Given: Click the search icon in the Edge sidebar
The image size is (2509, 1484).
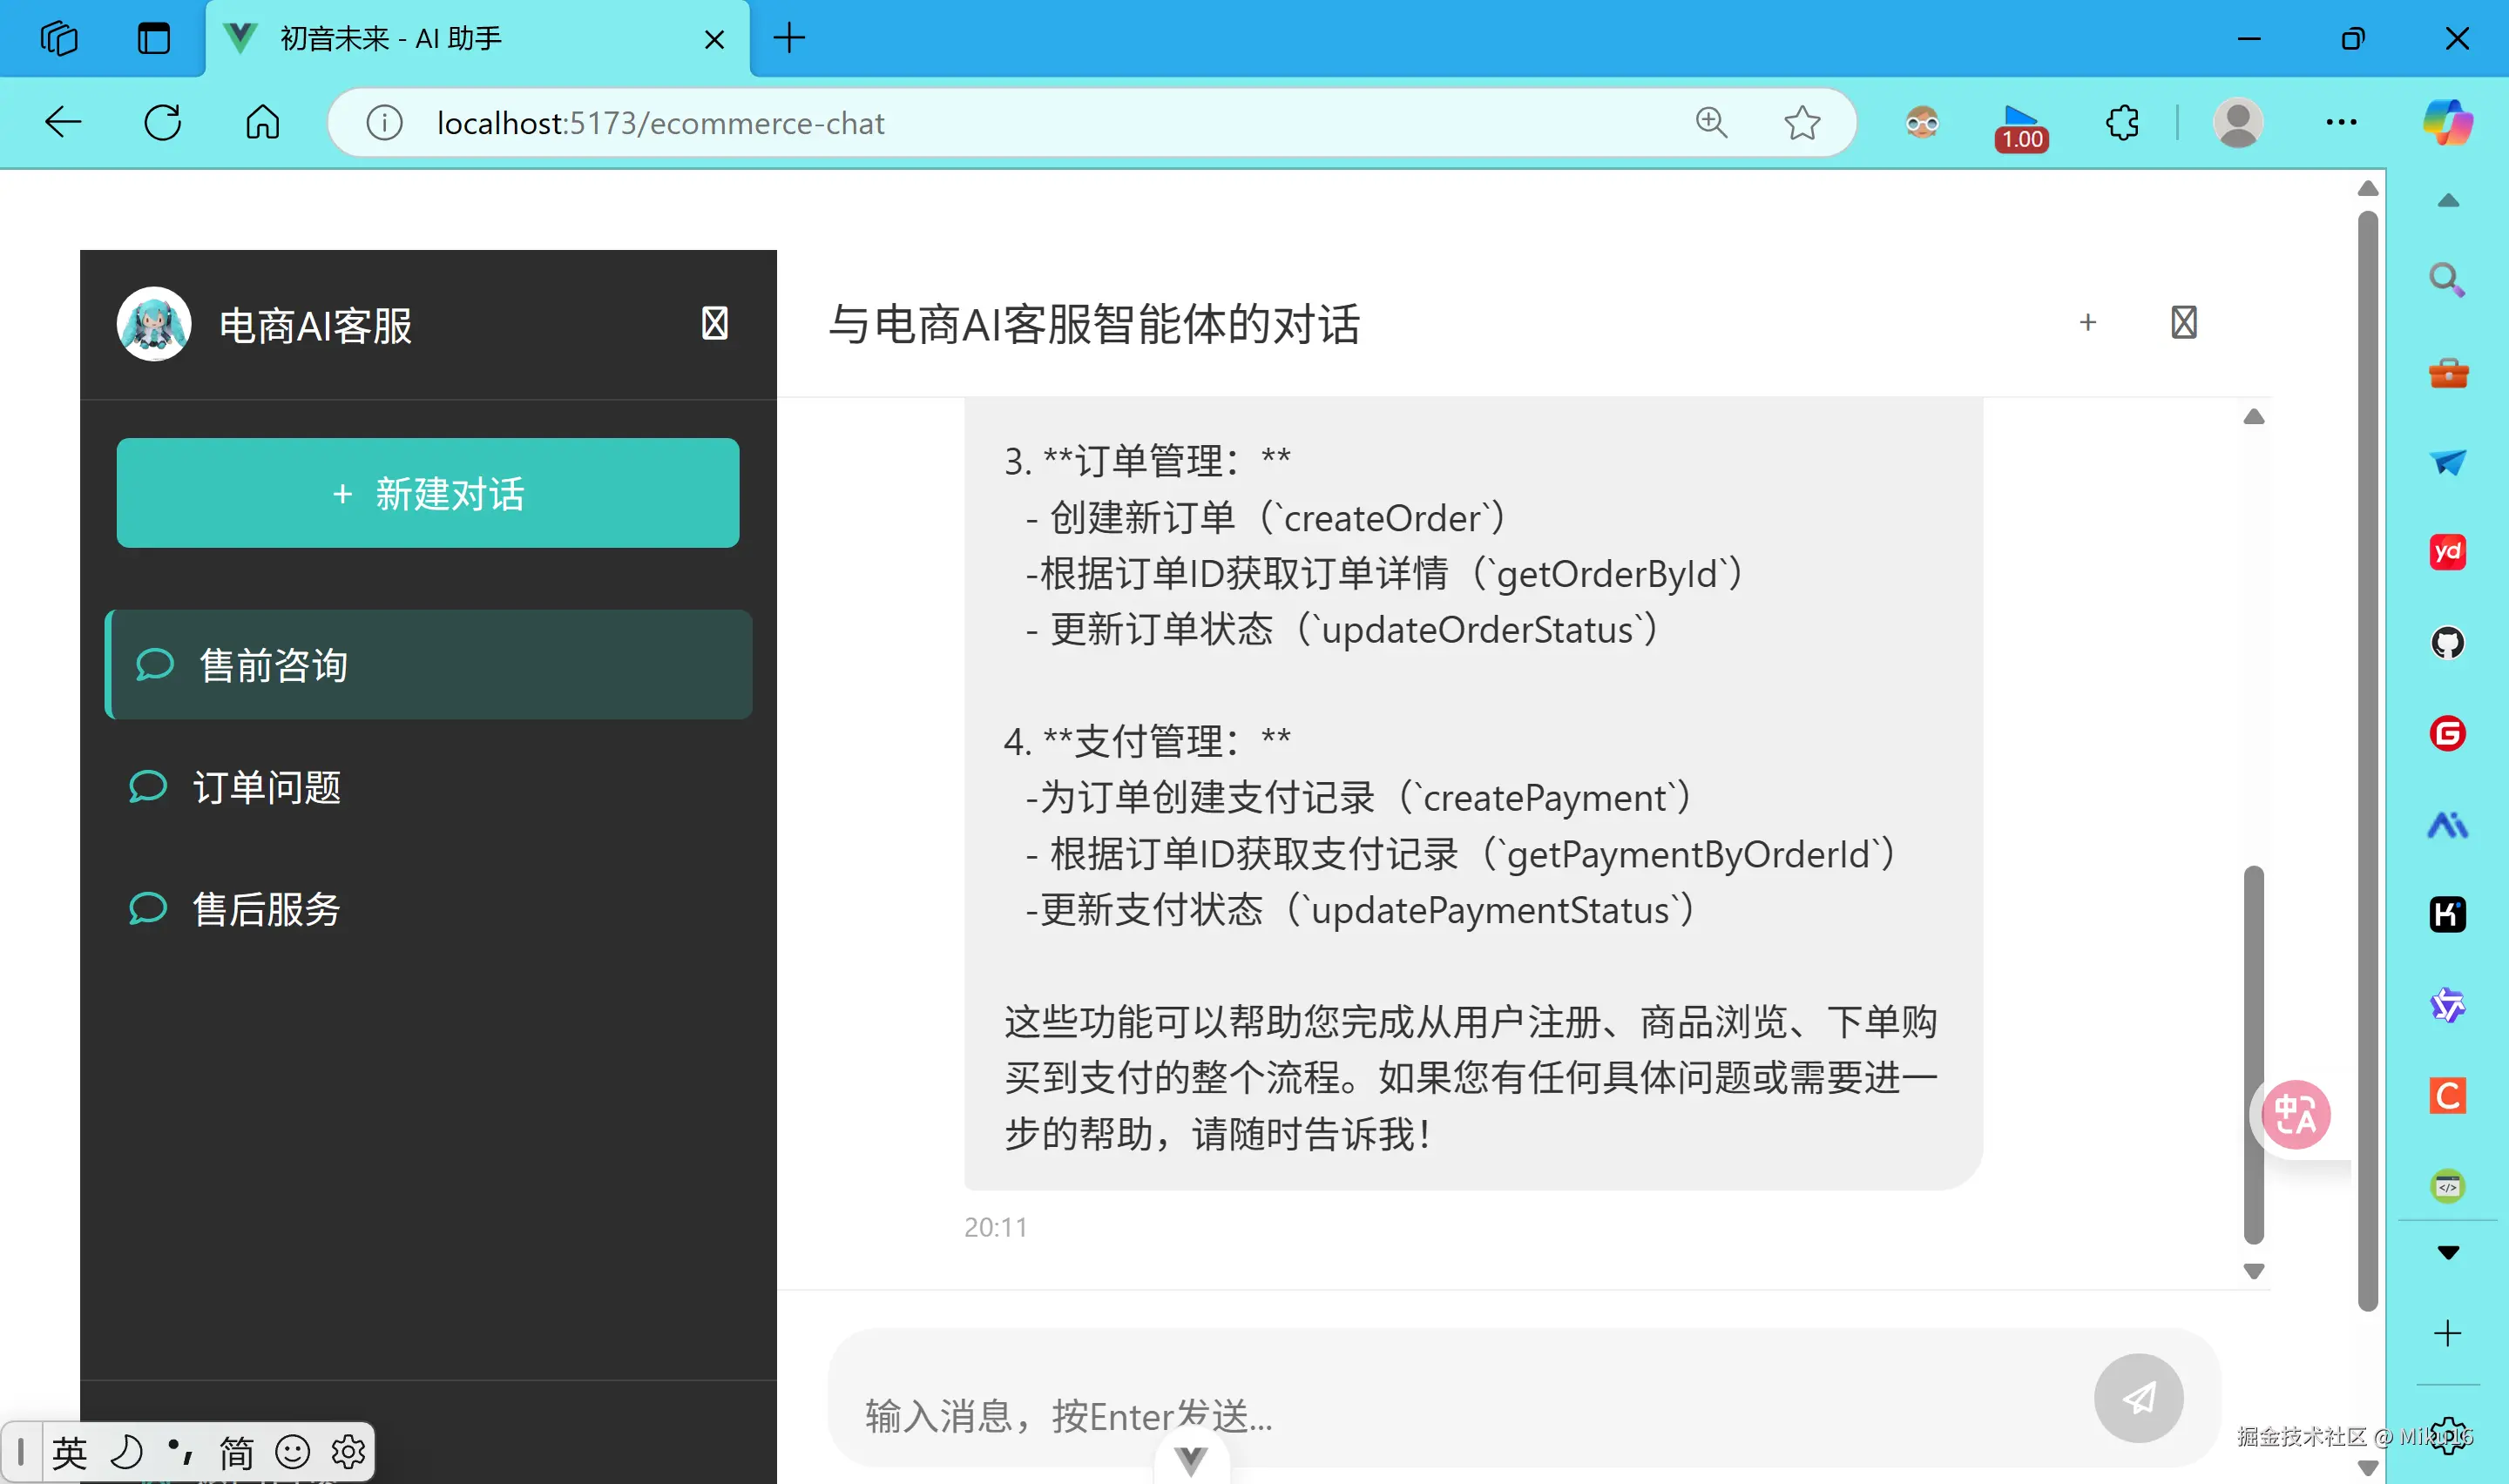Looking at the screenshot, I should click(2446, 279).
